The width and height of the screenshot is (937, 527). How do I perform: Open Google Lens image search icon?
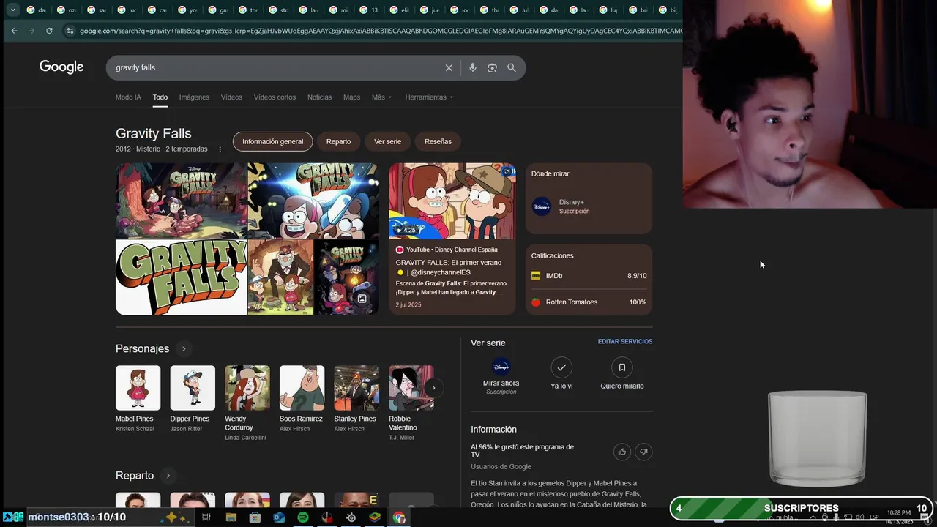(492, 67)
